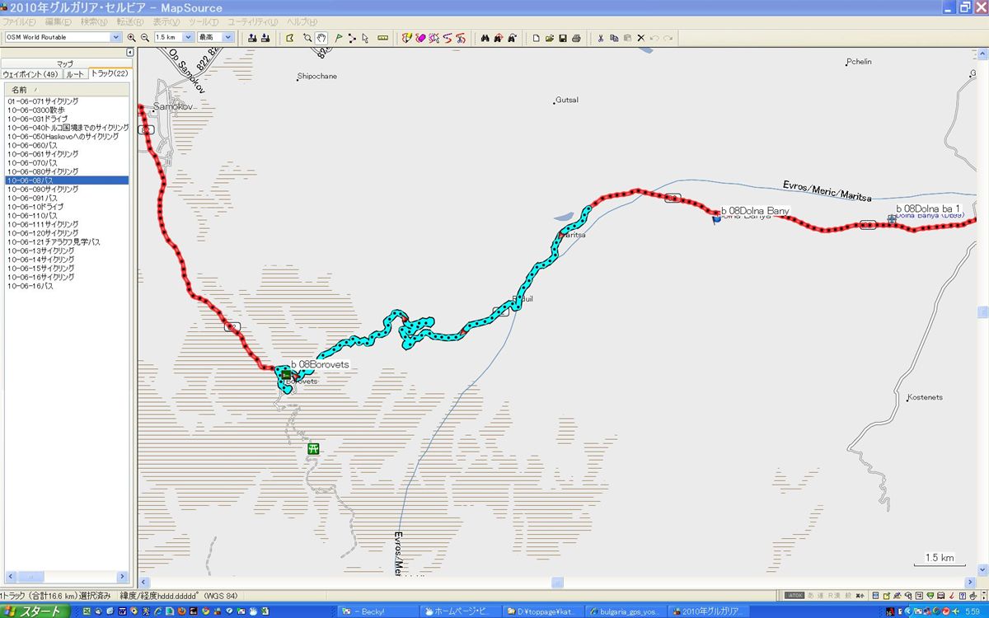Select the route tool icon
Image resolution: width=989 pixels, height=618 pixels.
coord(352,38)
